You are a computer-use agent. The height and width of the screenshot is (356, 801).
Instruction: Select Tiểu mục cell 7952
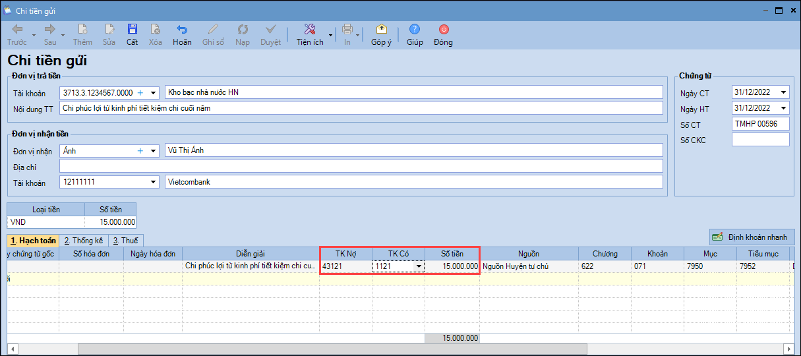click(x=763, y=266)
